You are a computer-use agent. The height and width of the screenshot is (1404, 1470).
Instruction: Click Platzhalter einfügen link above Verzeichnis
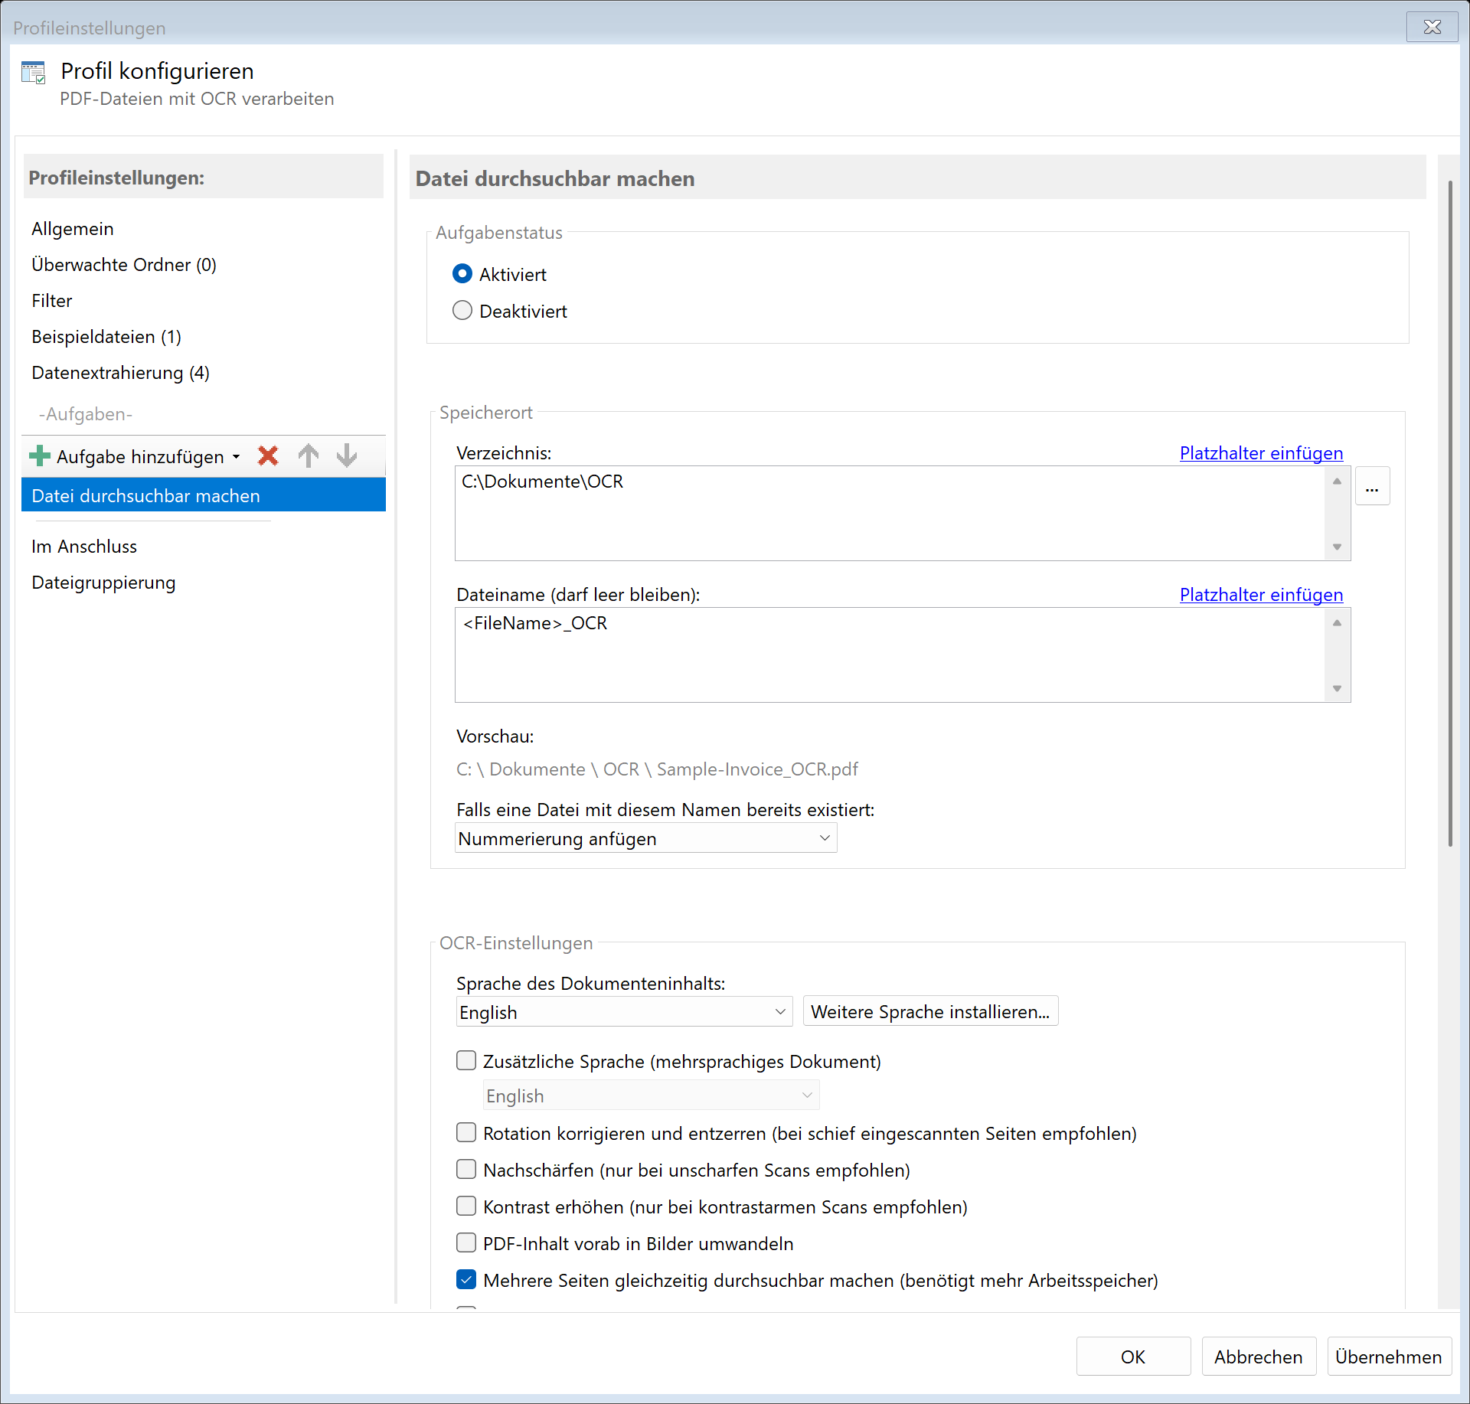click(x=1260, y=453)
